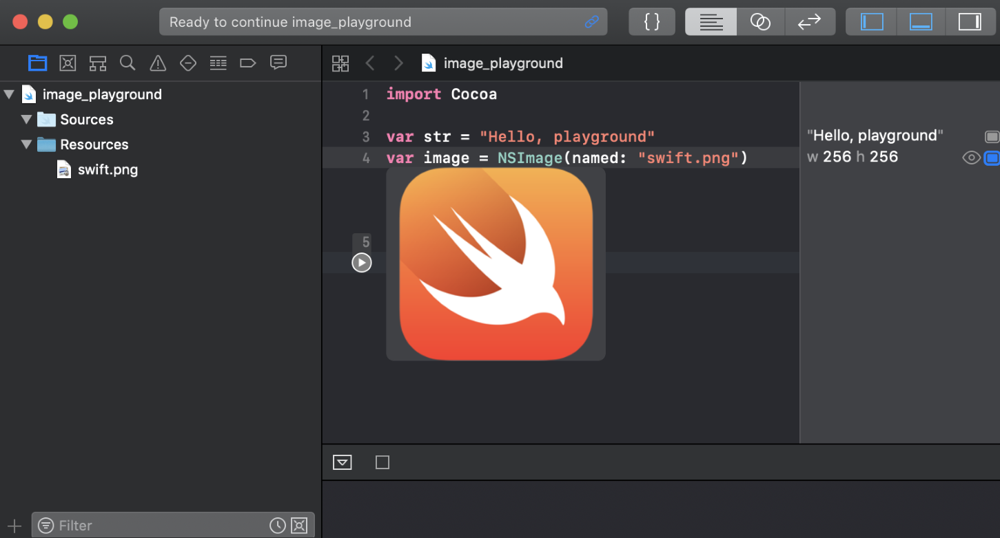
Task: Toggle inline result for Hello string
Action: [x=992, y=137]
